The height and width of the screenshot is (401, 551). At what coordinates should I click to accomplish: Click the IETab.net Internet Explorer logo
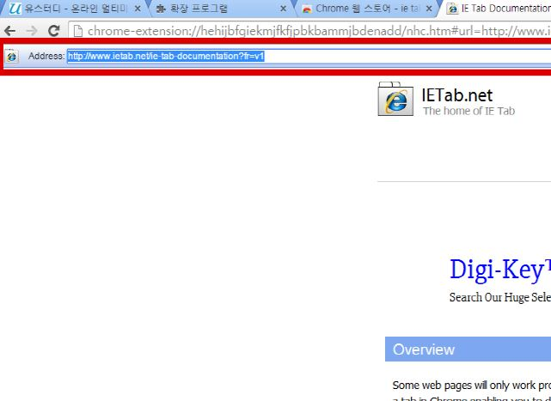tap(395, 99)
